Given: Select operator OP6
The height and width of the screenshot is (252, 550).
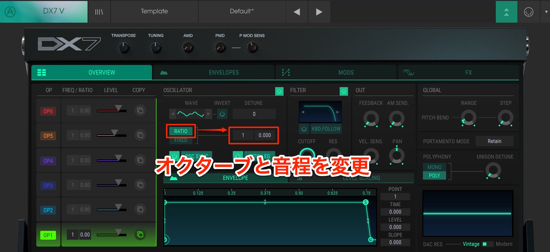Looking at the screenshot, I should click(48, 111).
